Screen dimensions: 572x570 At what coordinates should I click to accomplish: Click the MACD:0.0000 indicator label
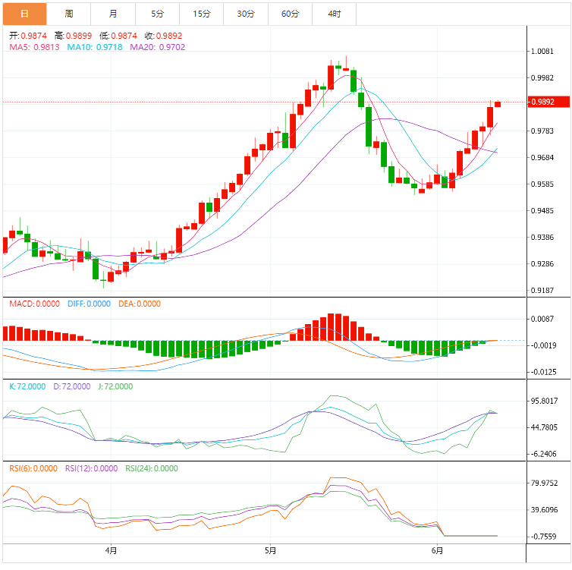pyautogui.click(x=34, y=304)
